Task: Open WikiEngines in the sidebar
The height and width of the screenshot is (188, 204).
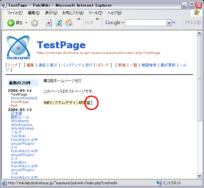Action: 22,125
